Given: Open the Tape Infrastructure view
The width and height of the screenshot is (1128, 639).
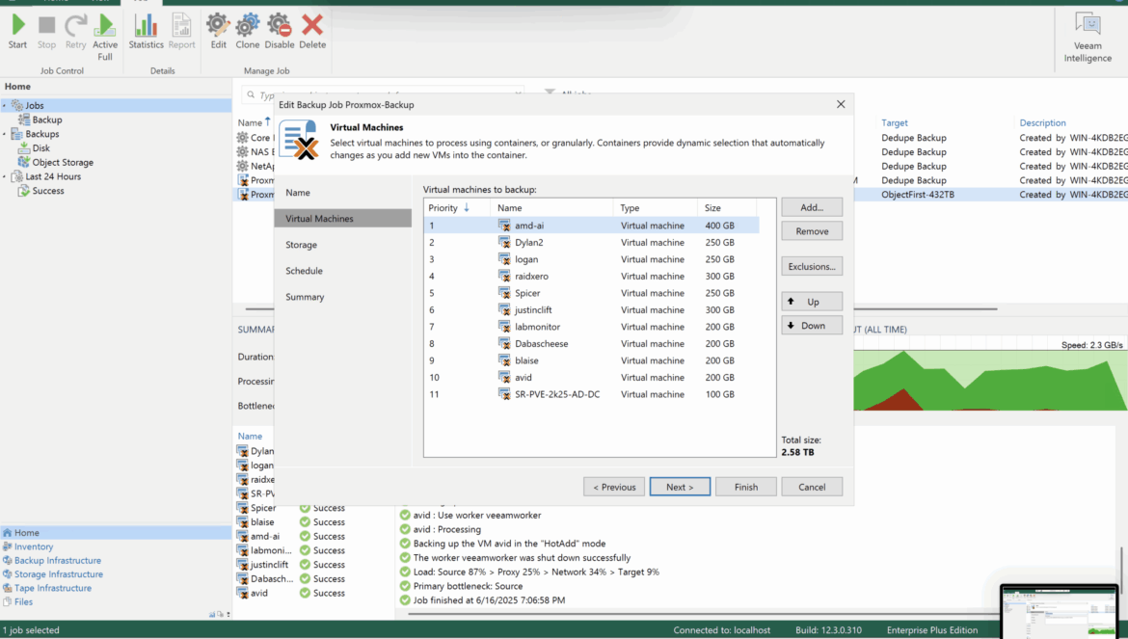Looking at the screenshot, I should (x=52, y=588).
